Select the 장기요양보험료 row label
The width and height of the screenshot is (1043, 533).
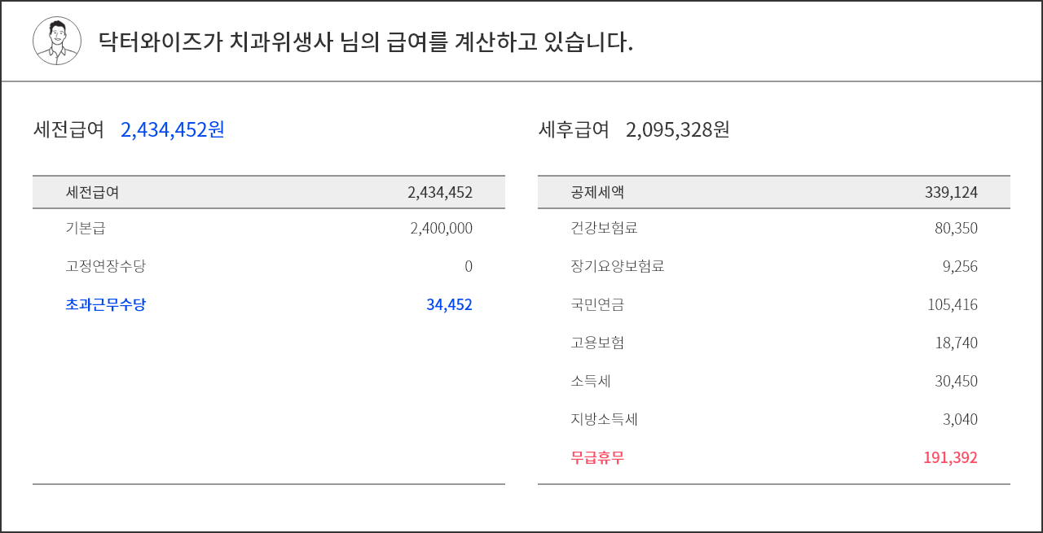coord(618,266)
